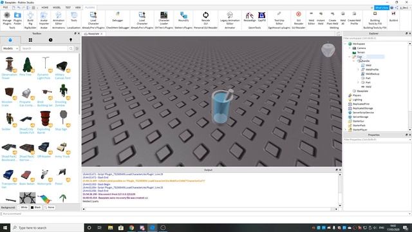Launch the red GUI Rescaler plugin
Image resolution: width=412 pixels, height=232 pixels.
pos(299,19)
